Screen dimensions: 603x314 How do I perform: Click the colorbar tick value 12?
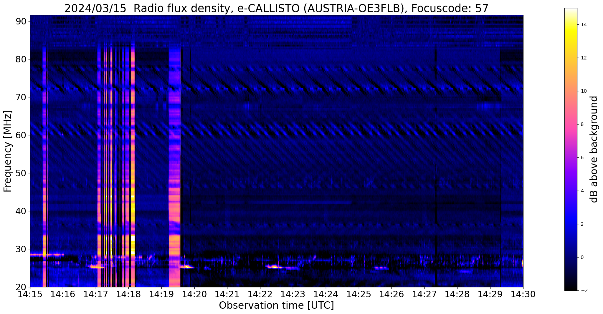tap(584, 58)
